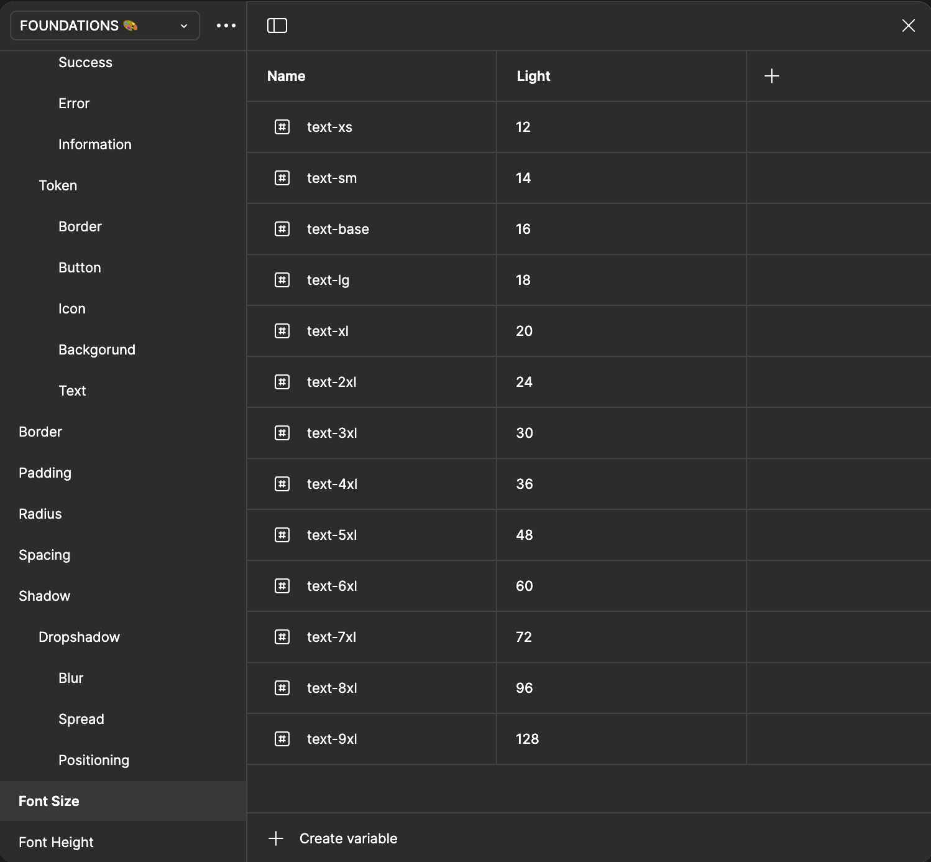Select the Shadow group in sidebar
The height and width of the screenshot is (862, 931).
[44, 596]
